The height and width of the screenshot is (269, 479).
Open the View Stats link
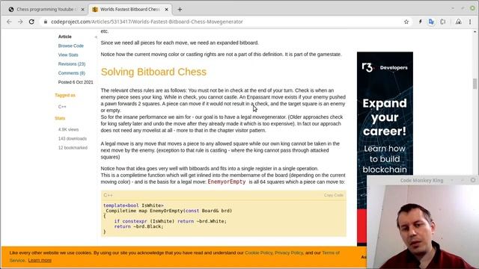click(x=68, y=55)
